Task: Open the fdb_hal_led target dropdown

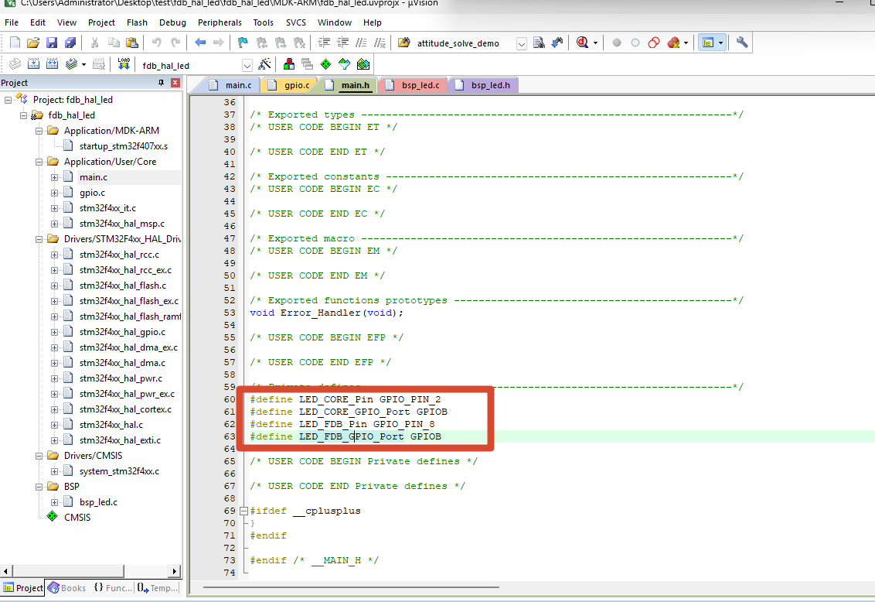Action: click(247, 65)
